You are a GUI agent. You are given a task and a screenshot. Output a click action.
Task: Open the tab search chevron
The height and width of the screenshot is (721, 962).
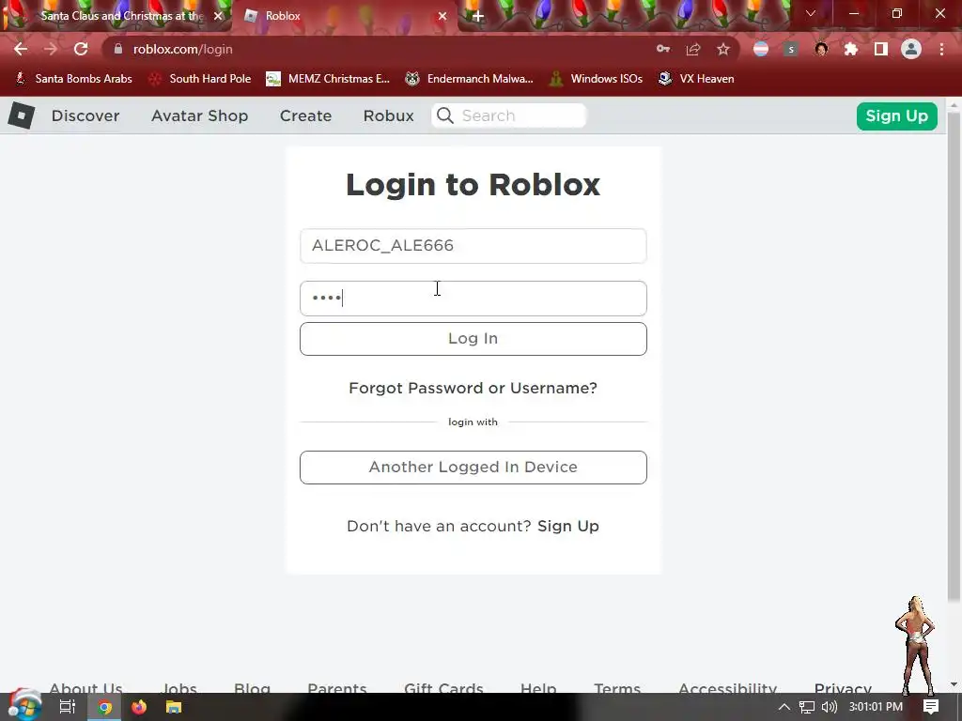click(x=811, y=13)
